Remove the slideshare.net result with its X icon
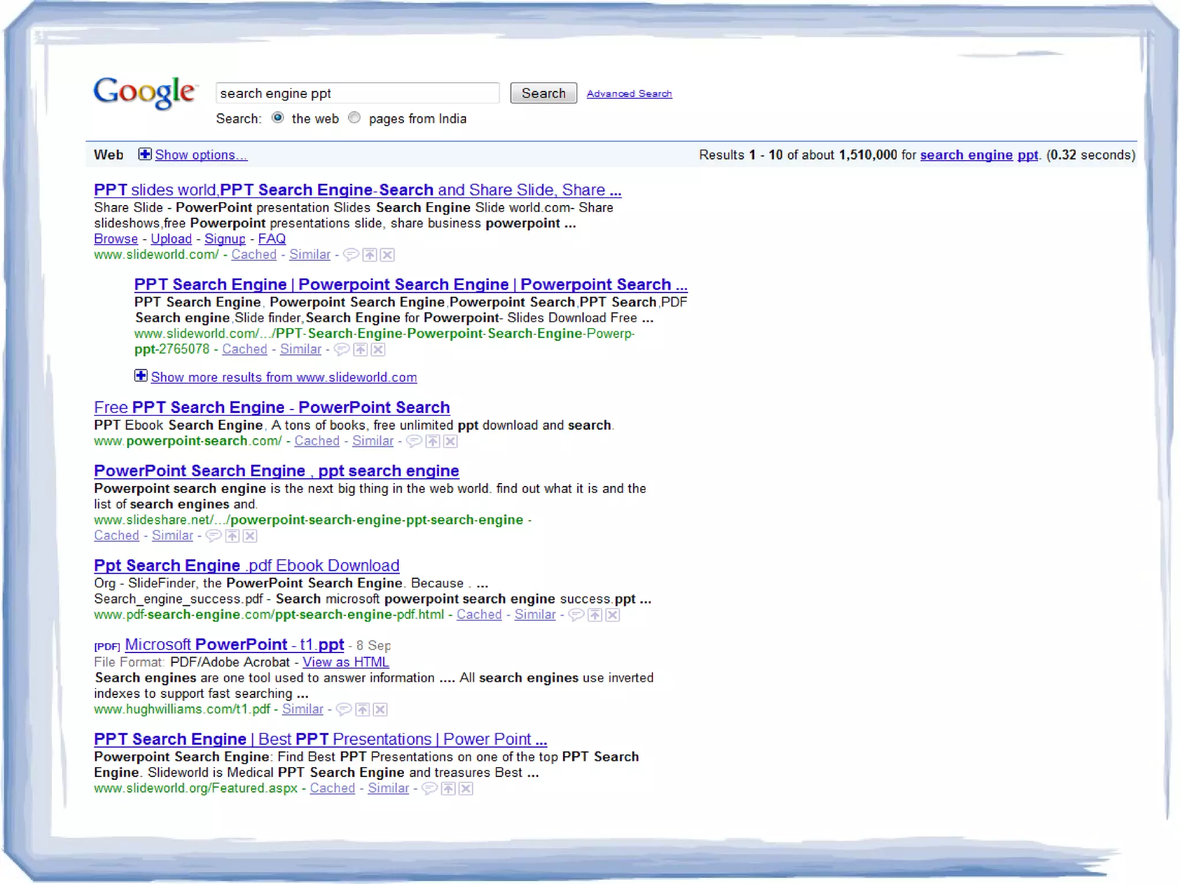Viewport: 1180px width, 884px height. pos(250,536)
